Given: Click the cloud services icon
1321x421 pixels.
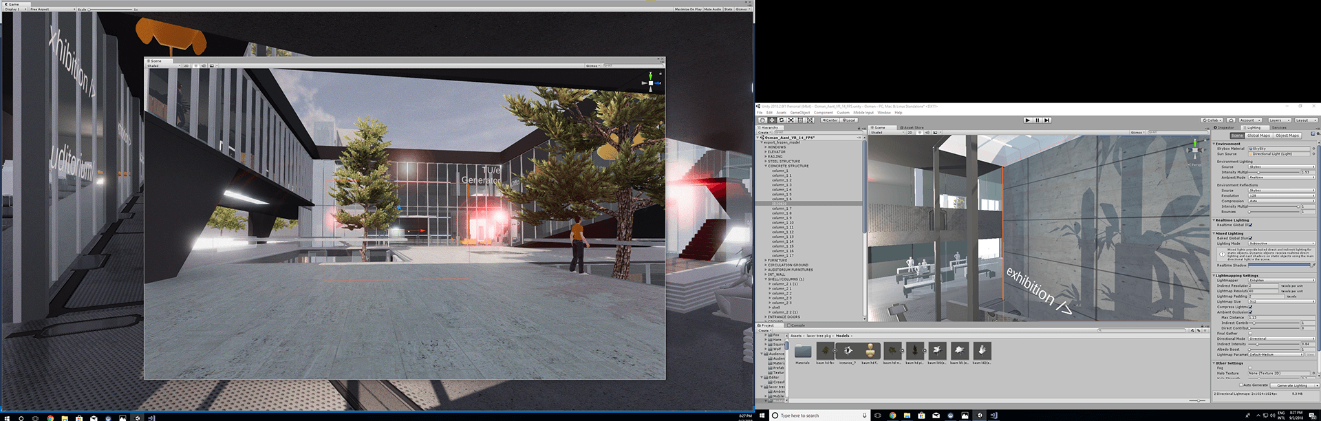Looking at the screenshot, I should click(1231, 120).
